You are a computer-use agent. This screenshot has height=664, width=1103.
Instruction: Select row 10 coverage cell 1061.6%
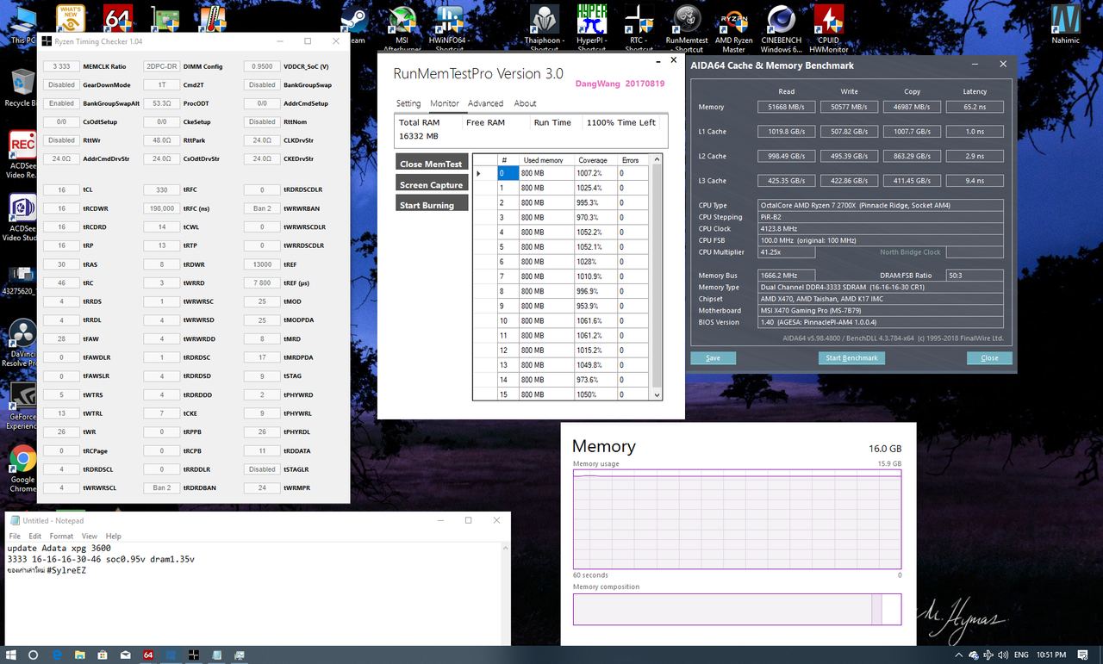click(x=595, y=320)
